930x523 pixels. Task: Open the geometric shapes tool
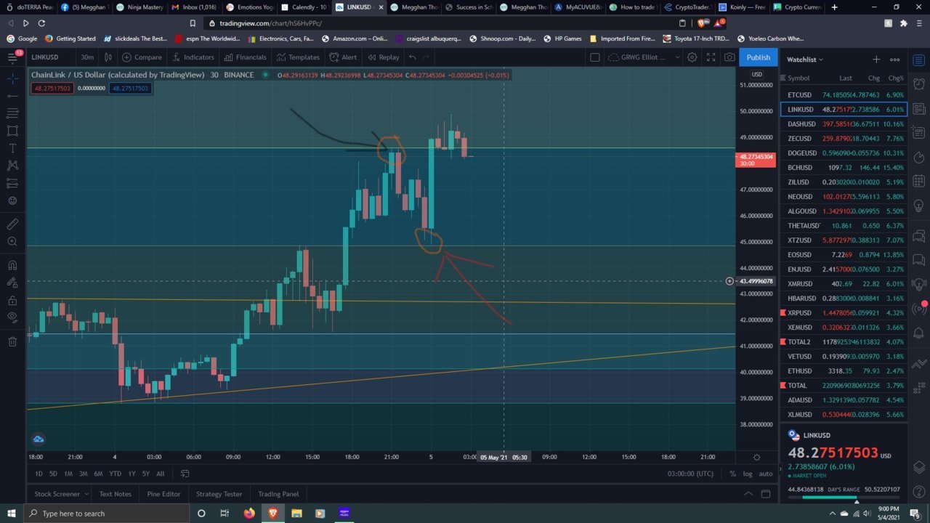click(12, 131)
